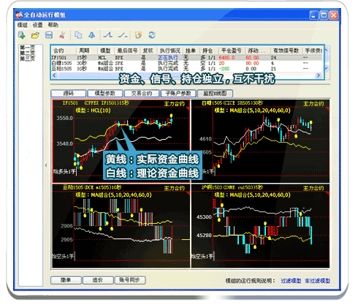This screenshot has width=358, height=308.
Task: Open the 帮助 menu
Action: click(53, 25)
